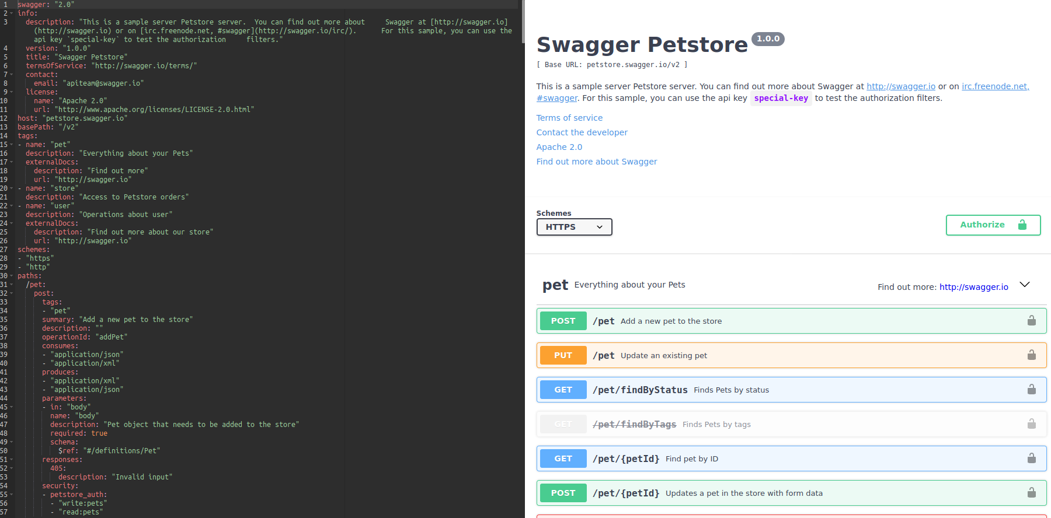
Task: Click the GET badge for /pet/{petId}
Action: pos(563,459)
